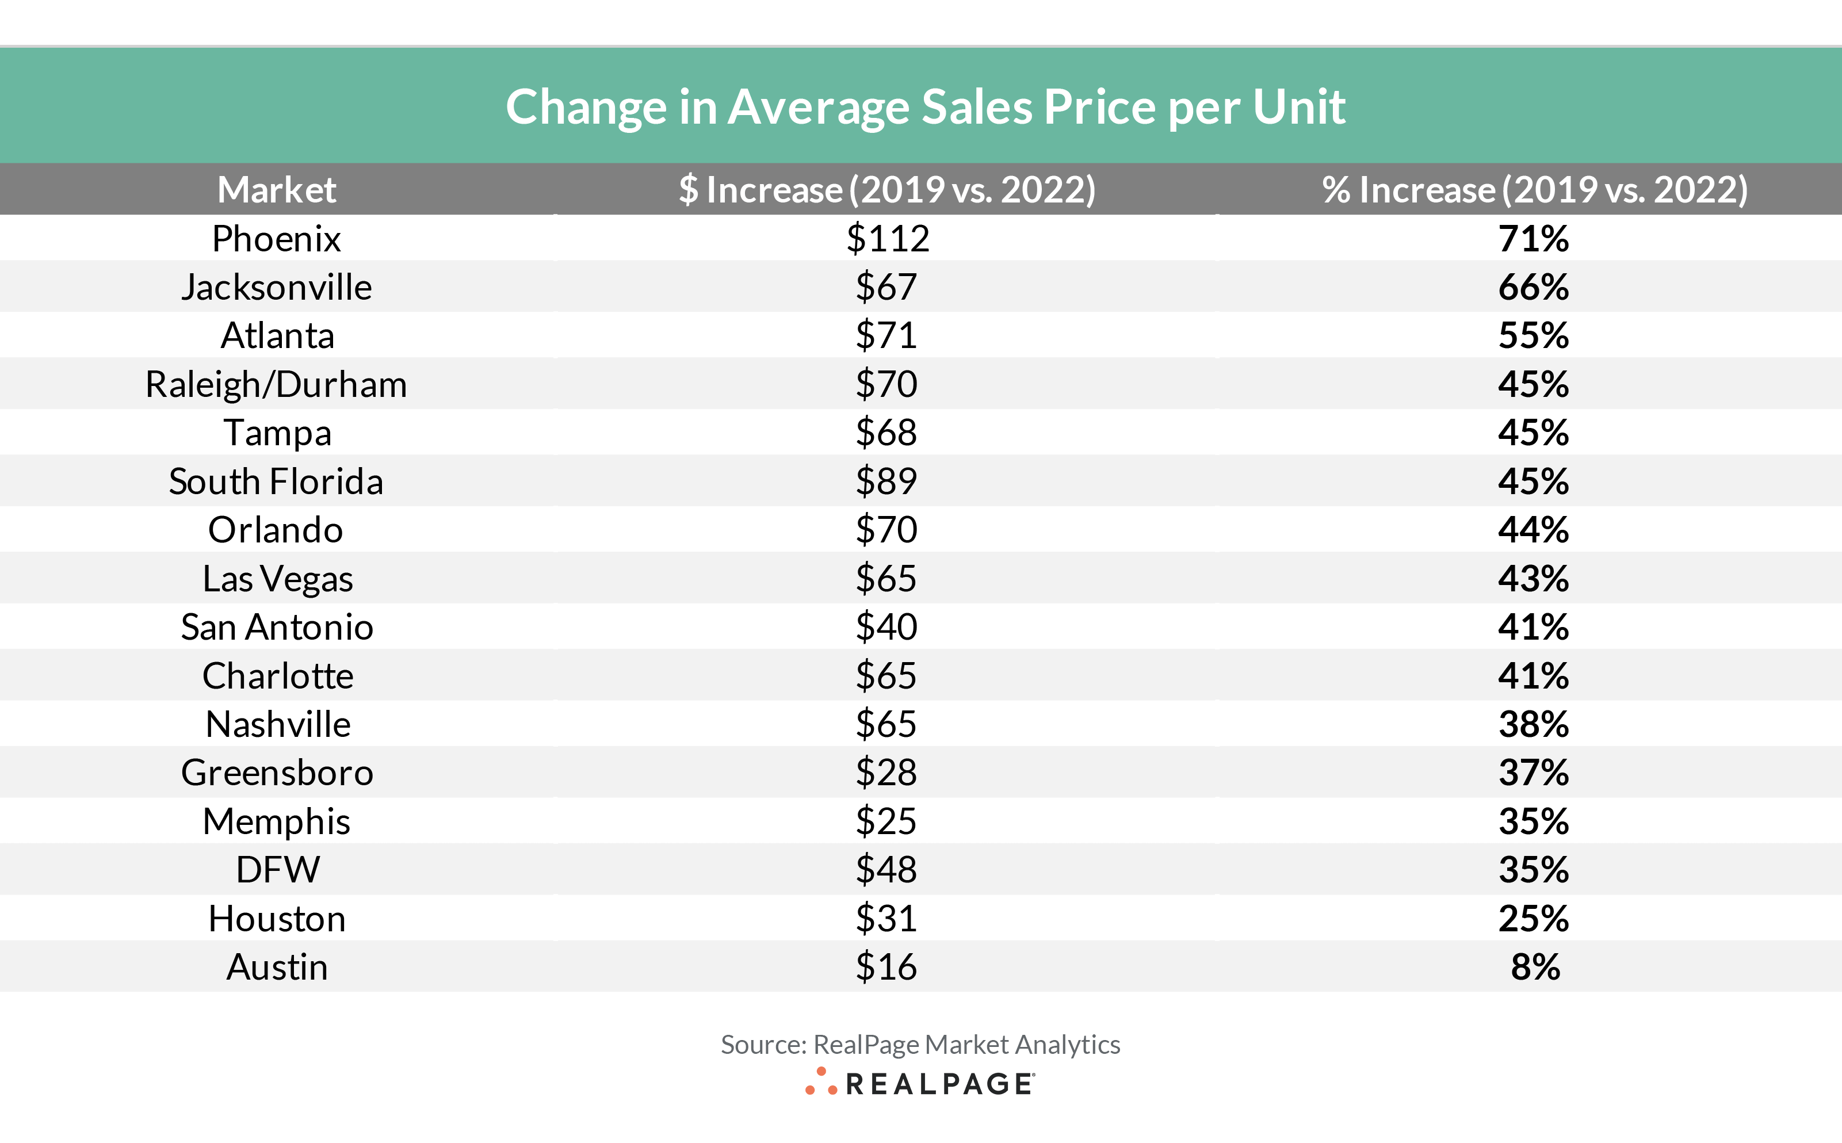The width and height of the screenshot is (1842, 1143).
Task: Select the Greensboro market cell
Action: click(277, 773)
